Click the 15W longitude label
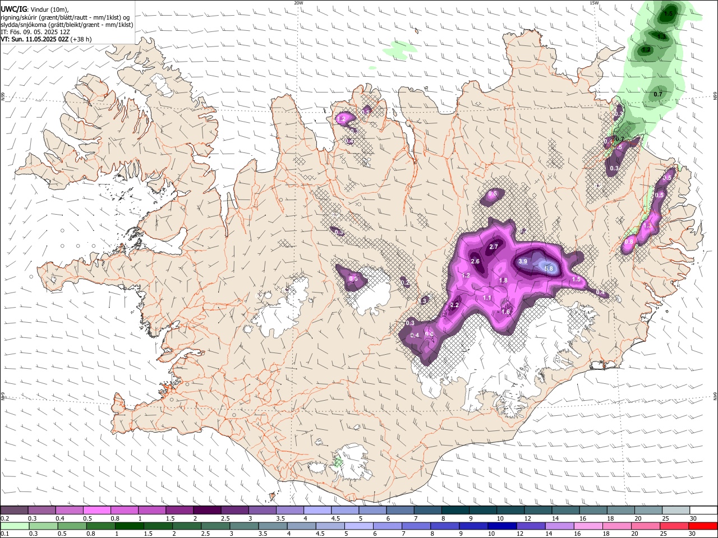This screenshot has height=538, width=718. 594,3
